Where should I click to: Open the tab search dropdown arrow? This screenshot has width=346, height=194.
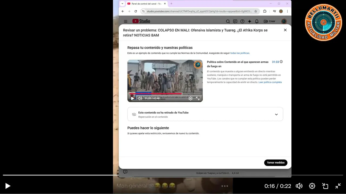pos(122,4)
